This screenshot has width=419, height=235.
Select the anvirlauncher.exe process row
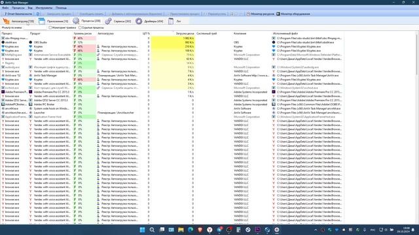point(172,113)
